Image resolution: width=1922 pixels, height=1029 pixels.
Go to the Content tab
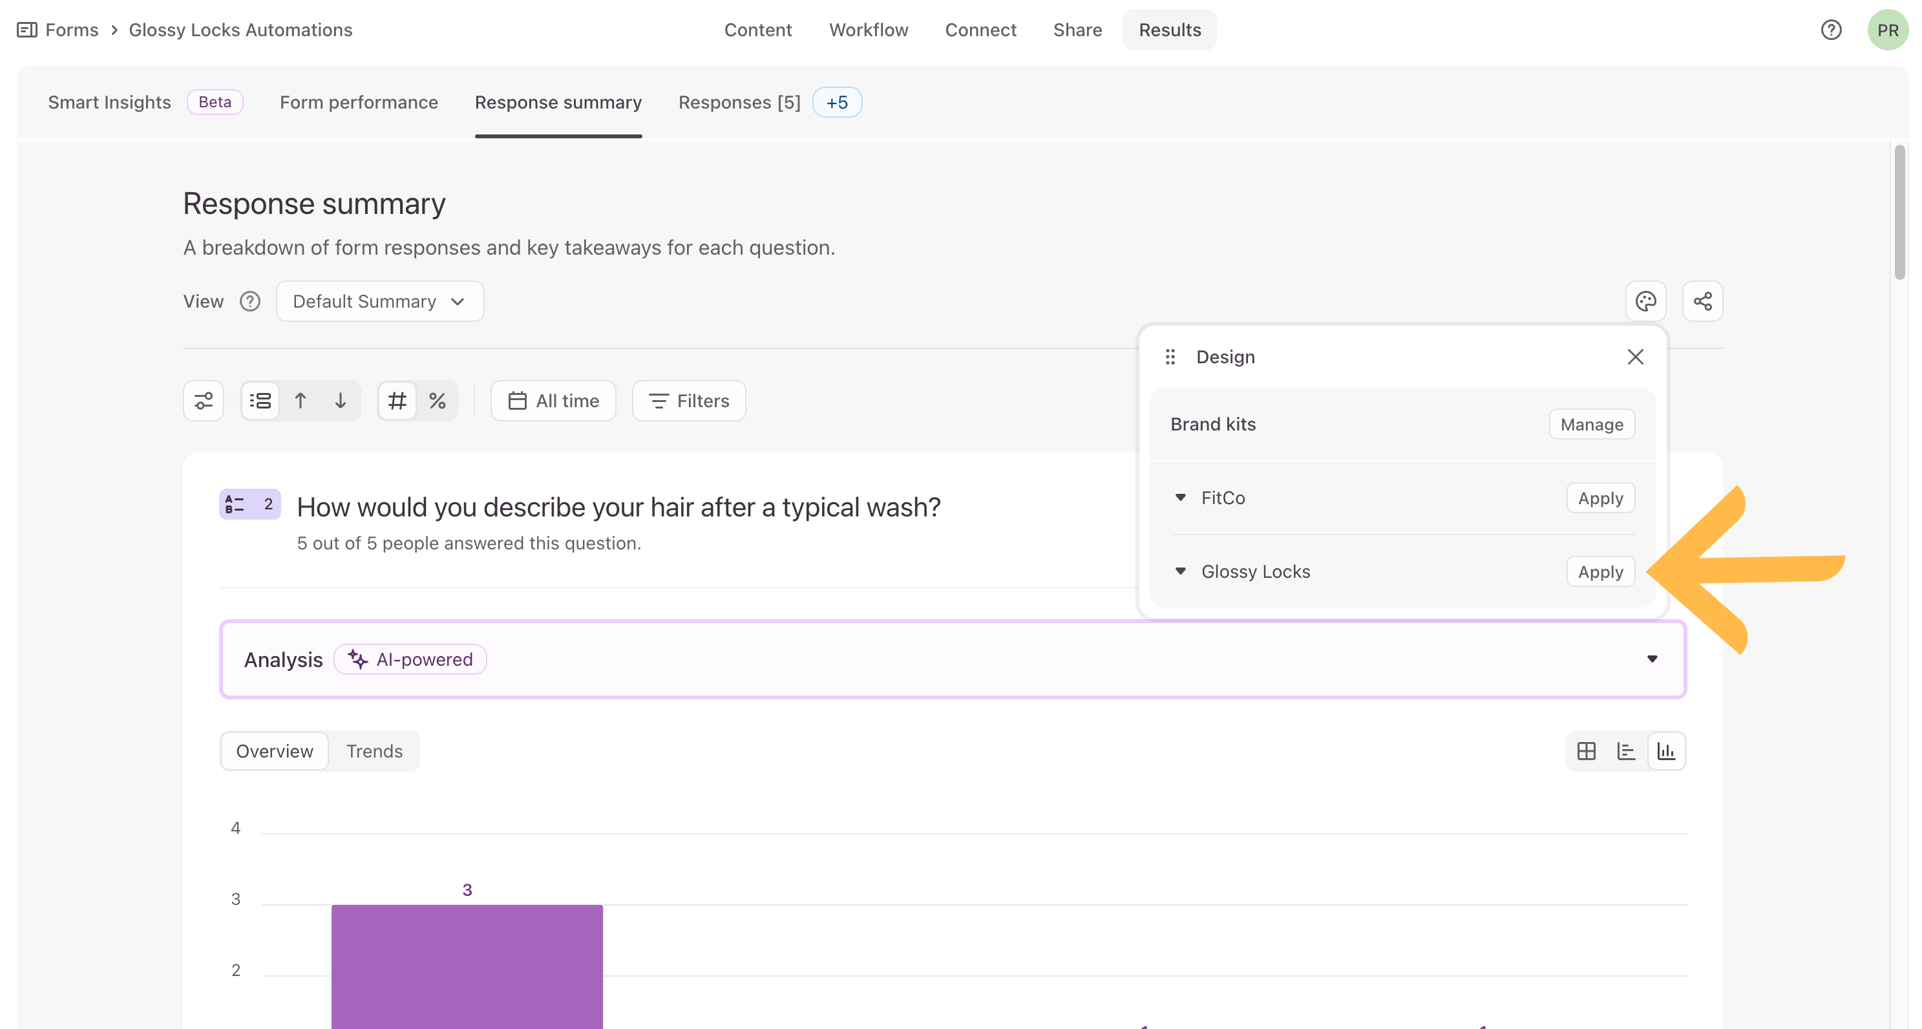coord(758,30)
